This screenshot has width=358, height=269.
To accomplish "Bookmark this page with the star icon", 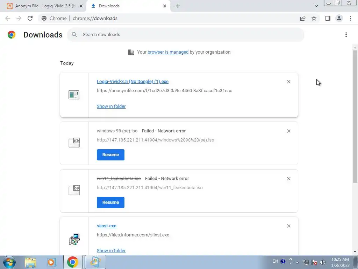I will [314, 18].
